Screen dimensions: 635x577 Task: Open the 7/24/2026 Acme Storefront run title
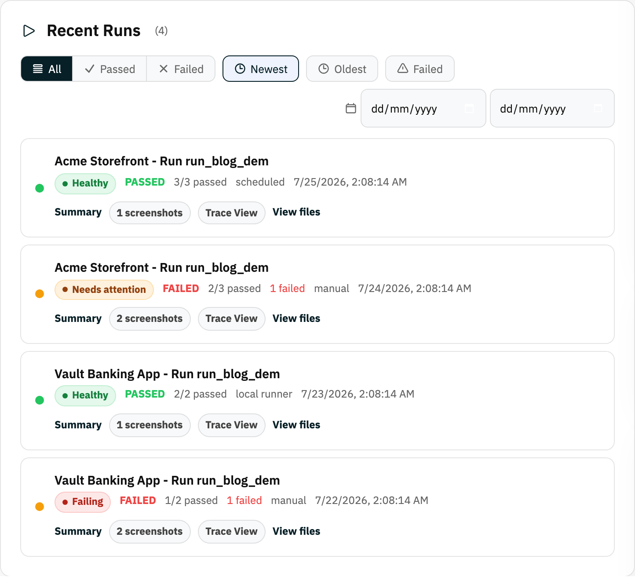(161, 268)
